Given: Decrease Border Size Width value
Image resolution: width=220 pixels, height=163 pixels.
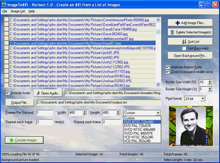Looking at the screenshot, I should [x=210, y=83].
